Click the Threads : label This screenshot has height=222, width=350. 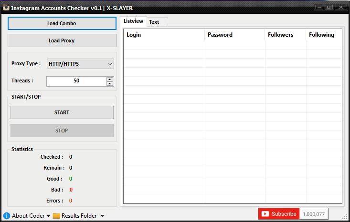(x=22, y=81)
